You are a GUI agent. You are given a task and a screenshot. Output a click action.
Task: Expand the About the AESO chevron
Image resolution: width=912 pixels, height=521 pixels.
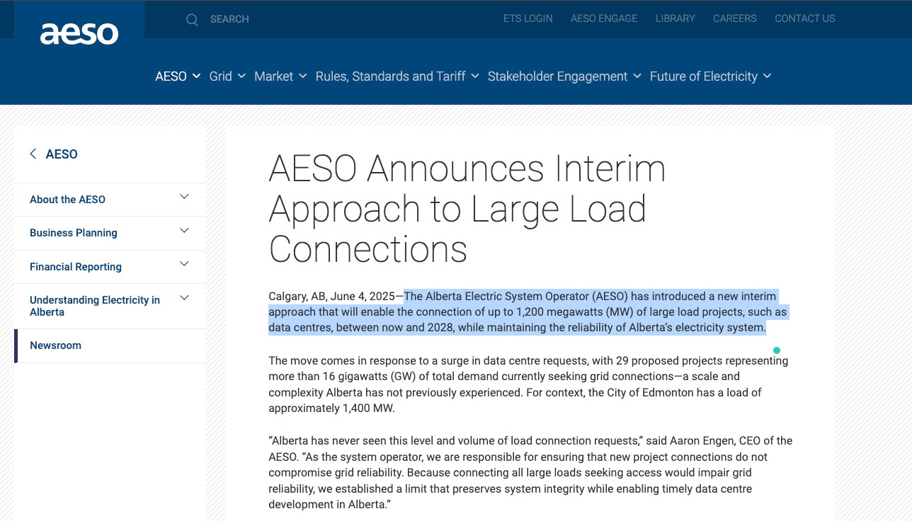[x=184, y=197]
